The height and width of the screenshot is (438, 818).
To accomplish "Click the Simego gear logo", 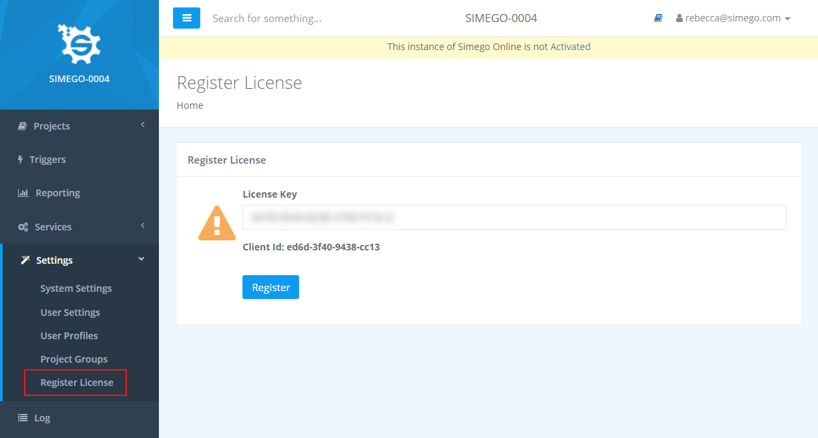I will pos(79,45).
